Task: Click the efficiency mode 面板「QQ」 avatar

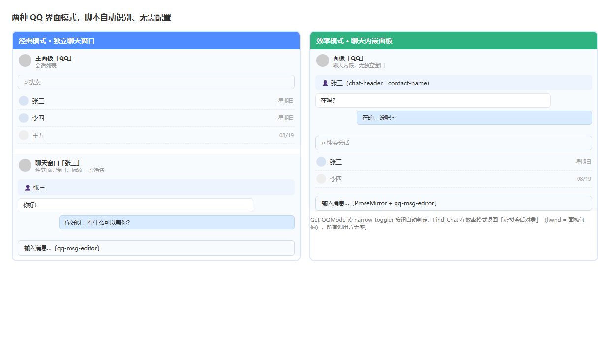Action: (x=323, y=60)
